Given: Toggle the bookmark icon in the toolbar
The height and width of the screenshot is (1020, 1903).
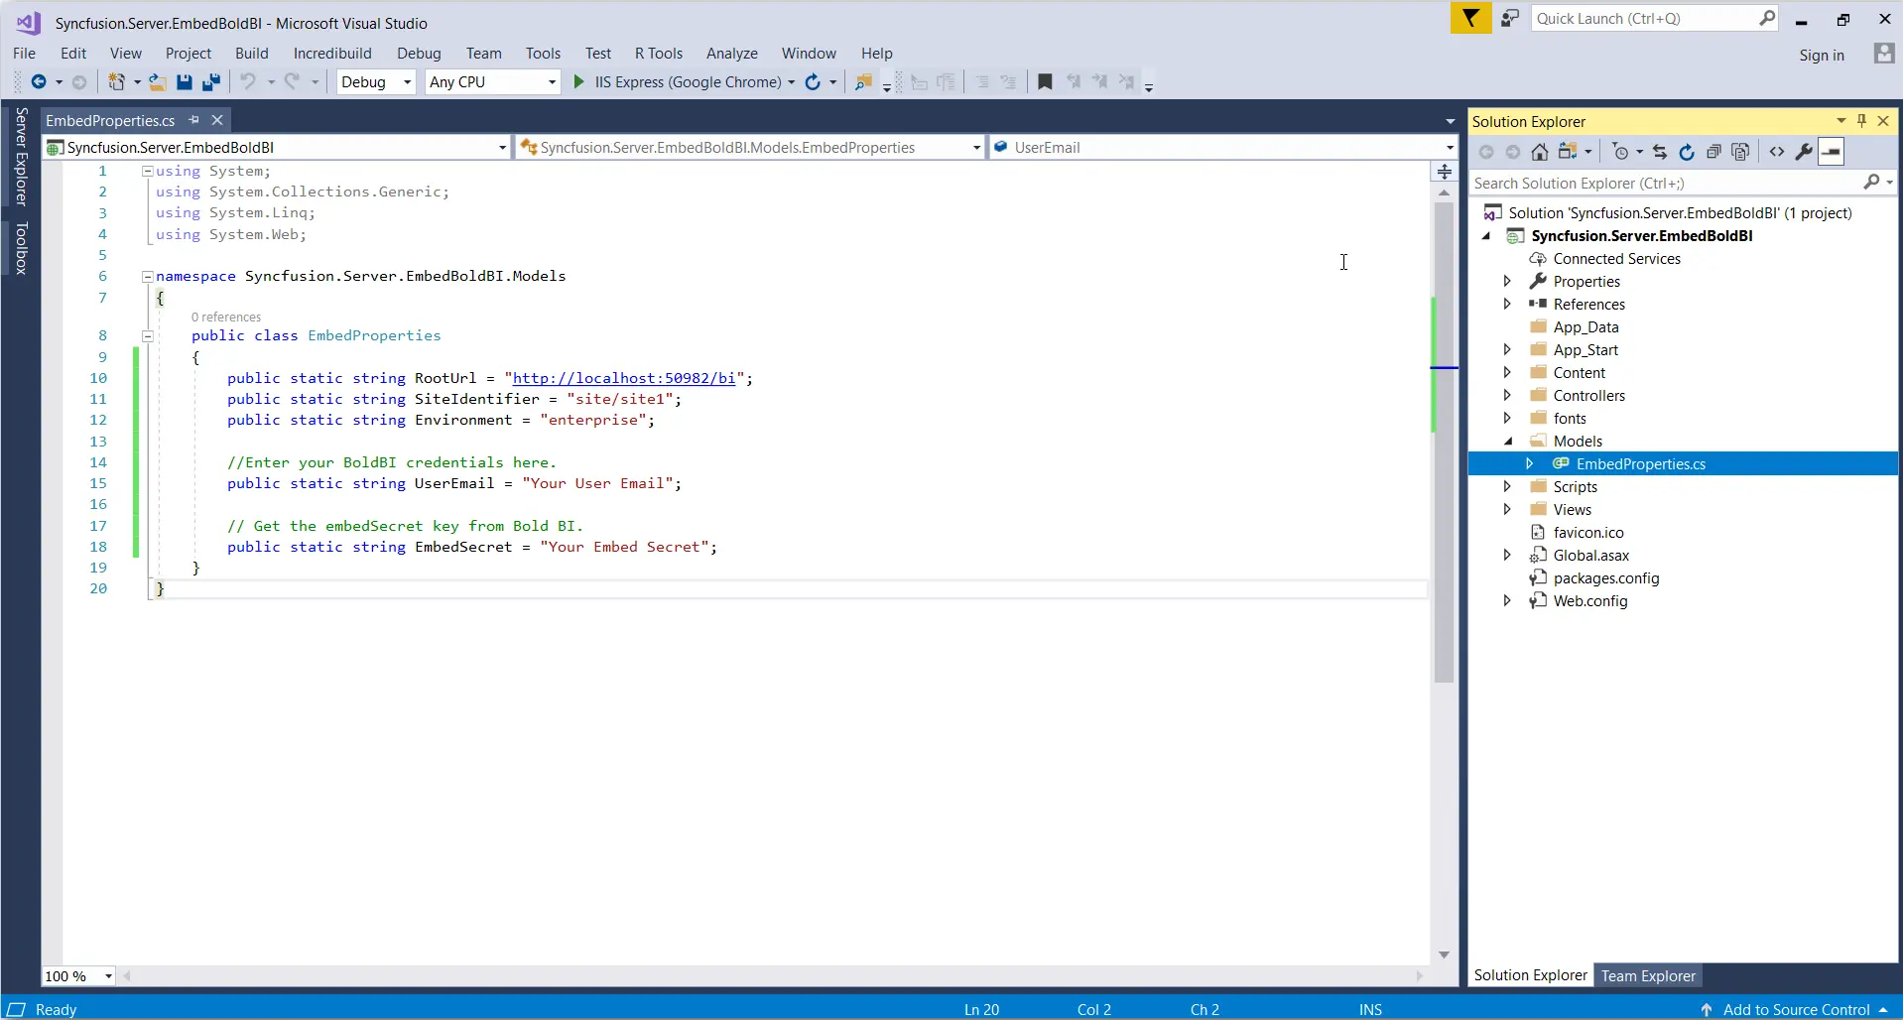Looking at the screenshot, I should [x=1044, y=82].
